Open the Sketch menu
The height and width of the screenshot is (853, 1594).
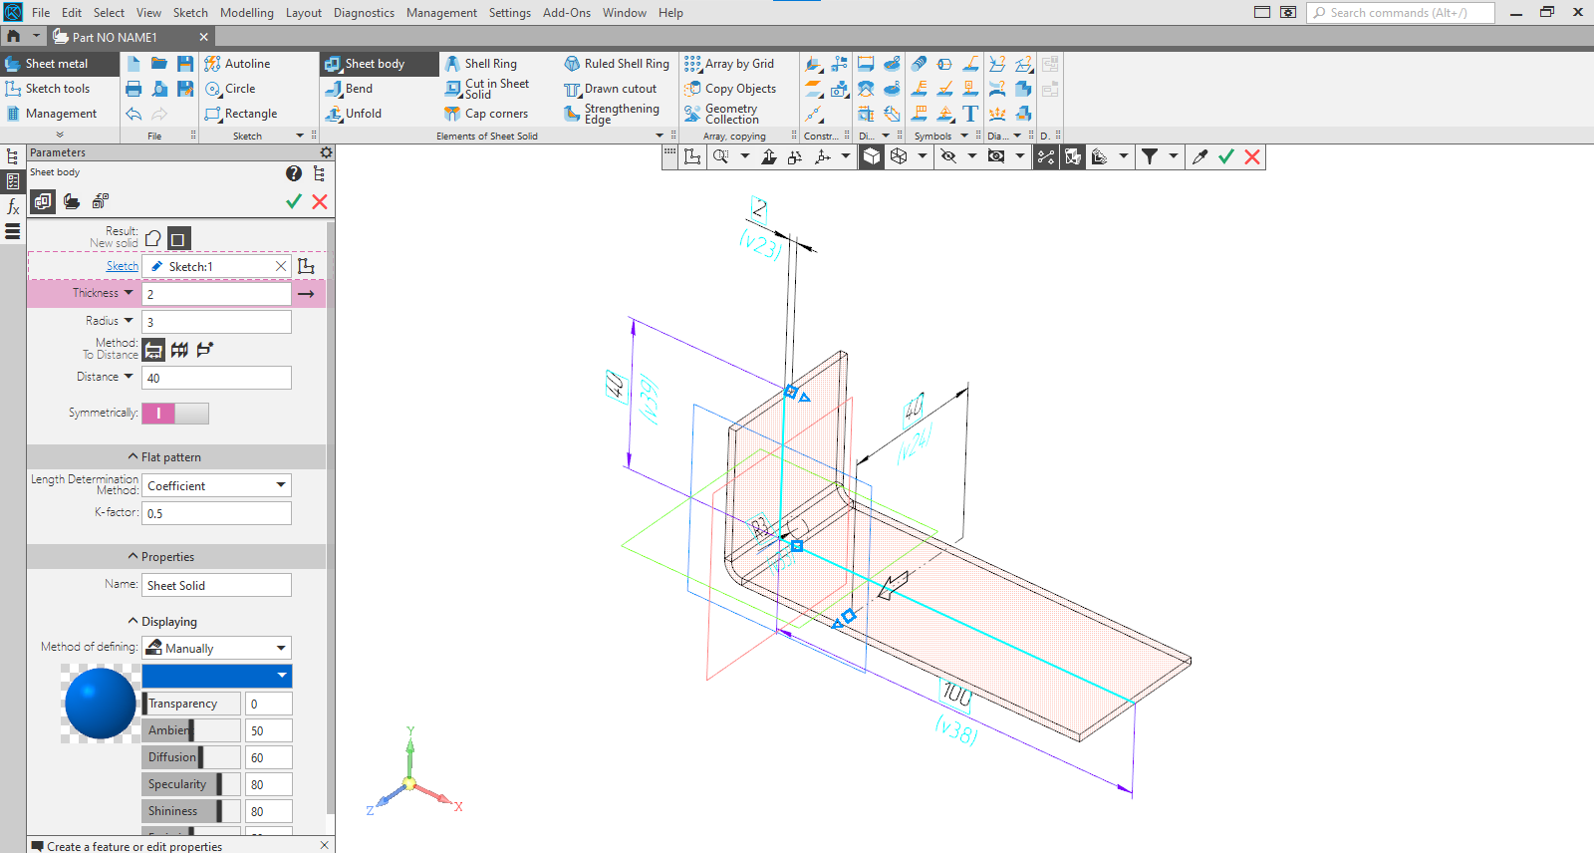[190, 13]
